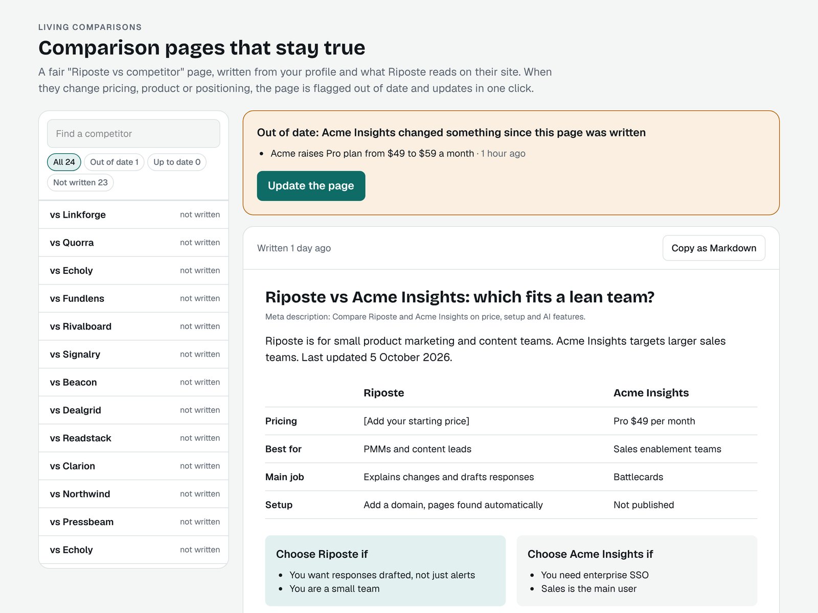
Task: Select vs Pressbeam in the list
Action: click(133, 522)
